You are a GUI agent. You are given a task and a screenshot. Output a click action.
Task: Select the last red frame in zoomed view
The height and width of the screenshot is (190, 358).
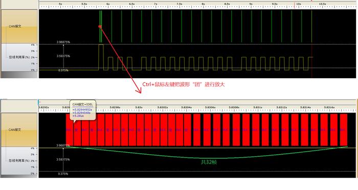(344, 130)
